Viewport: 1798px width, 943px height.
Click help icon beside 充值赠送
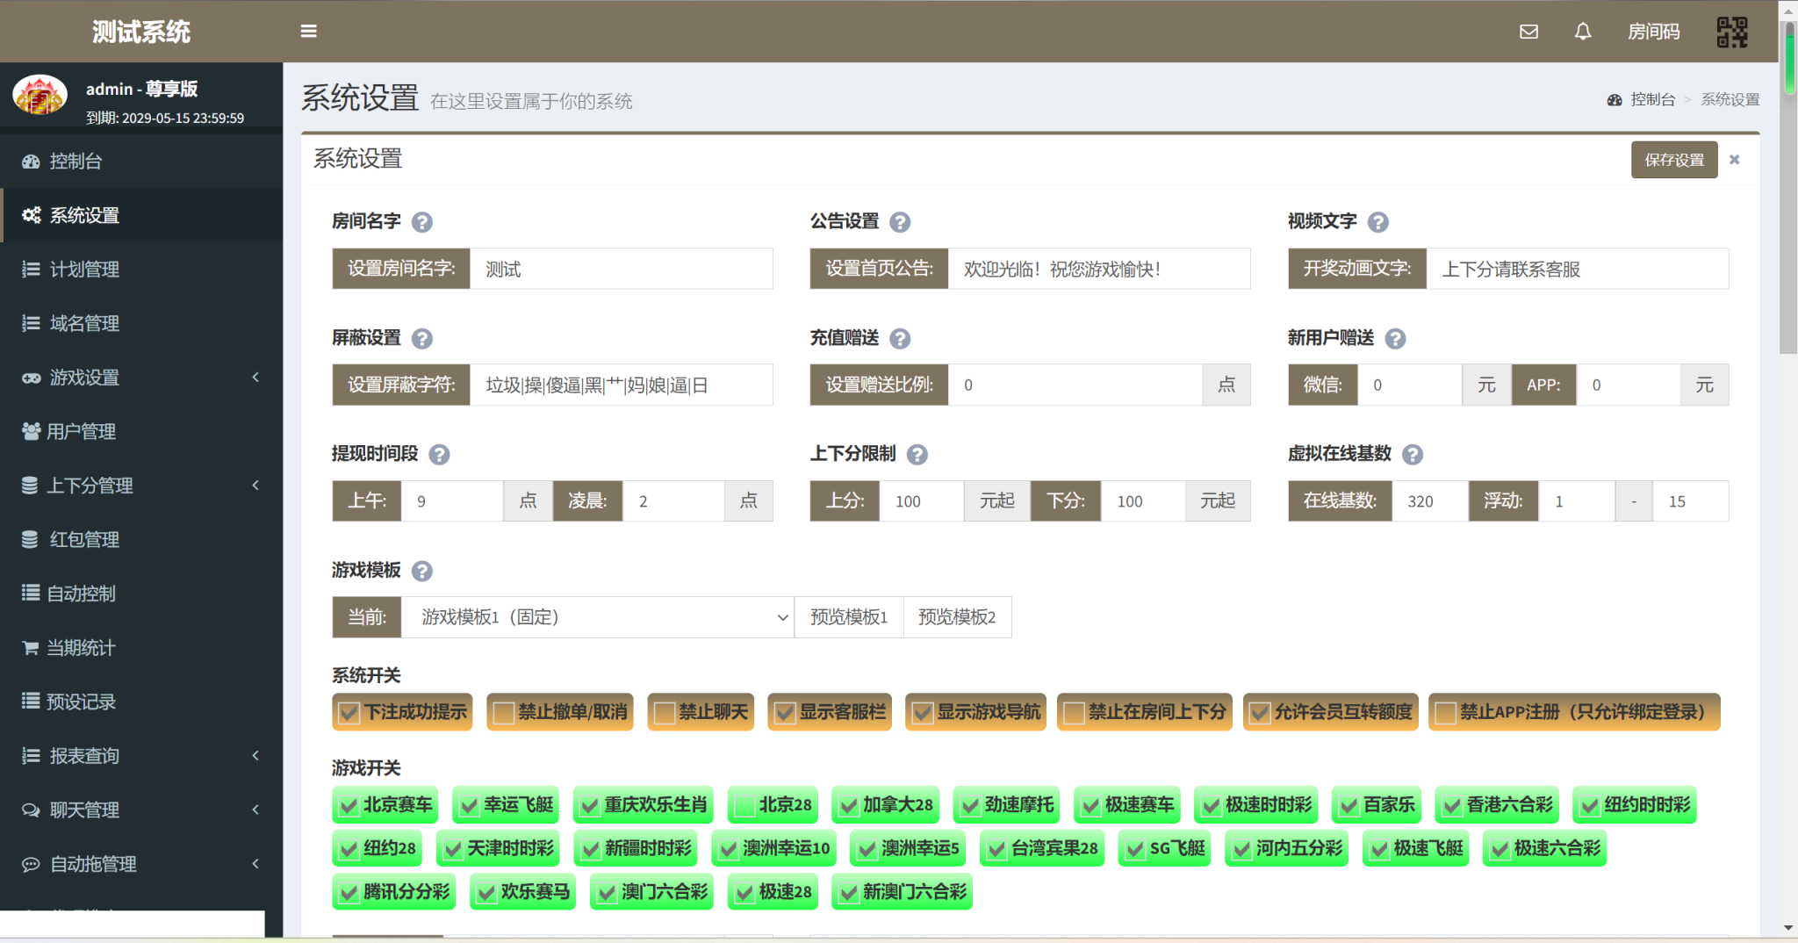point(900,339)
